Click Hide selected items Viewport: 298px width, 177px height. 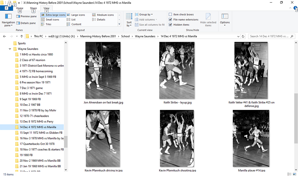coord(208,20)
